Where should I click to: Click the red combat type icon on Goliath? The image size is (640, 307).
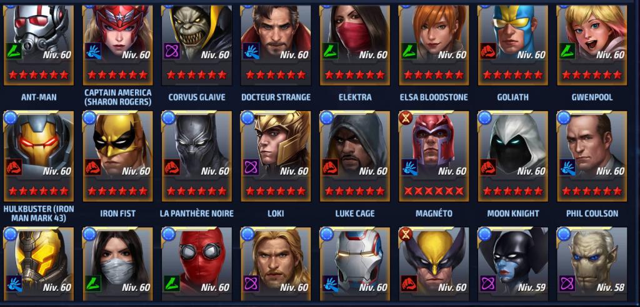487,51
